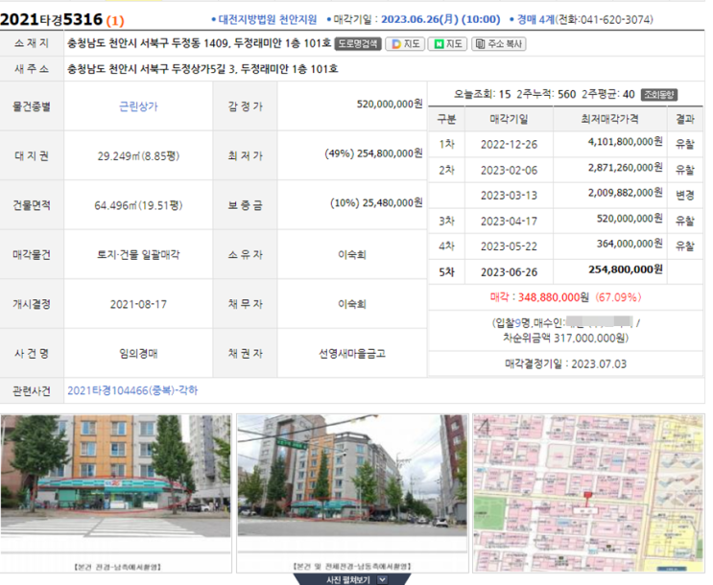Select the creditor 선영새마을금고 cell

352,353
